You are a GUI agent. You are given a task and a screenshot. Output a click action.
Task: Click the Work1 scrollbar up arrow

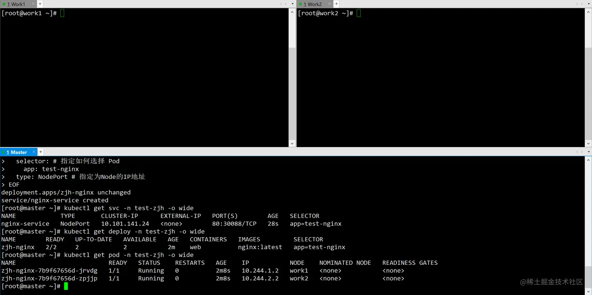point(292,12)
